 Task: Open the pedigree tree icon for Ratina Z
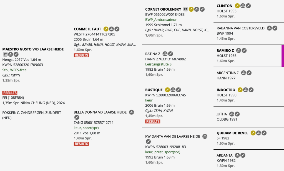[165, 53]
